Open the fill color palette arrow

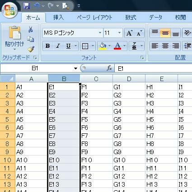click(110, 46)
